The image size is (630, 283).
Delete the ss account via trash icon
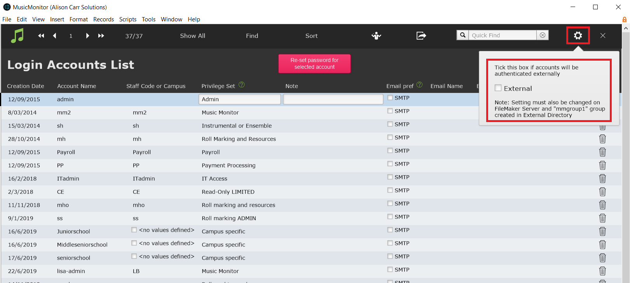(602, 218)
